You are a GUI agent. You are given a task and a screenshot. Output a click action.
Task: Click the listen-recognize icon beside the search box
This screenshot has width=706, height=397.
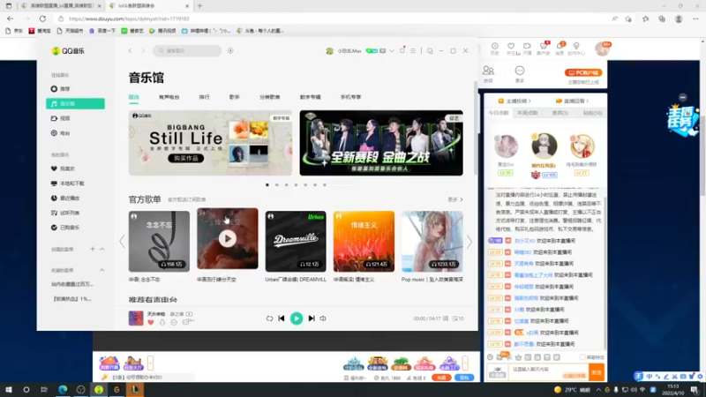click(230, 51)
